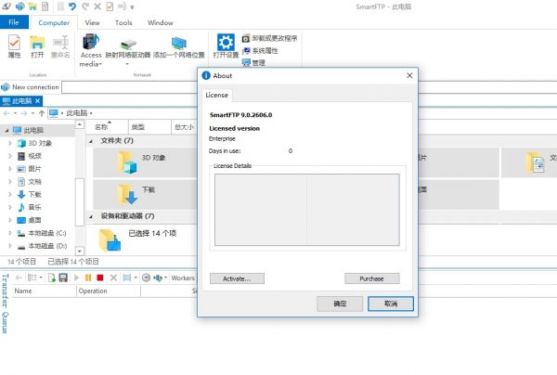Screen dimensions: 557x375
Task: Click the Activate... button
Action: coord(237,278)
